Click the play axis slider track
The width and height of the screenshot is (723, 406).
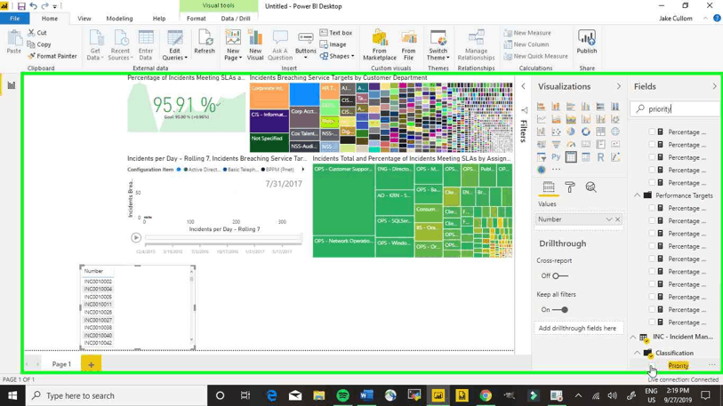(x=223, y=238)
